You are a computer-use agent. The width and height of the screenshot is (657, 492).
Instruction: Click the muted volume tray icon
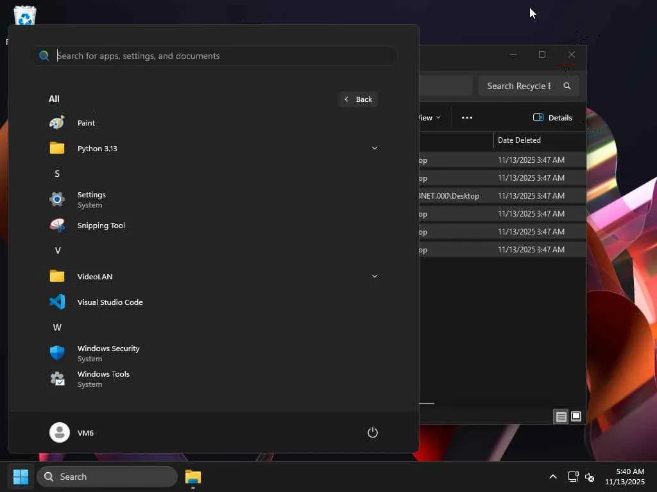point(590,477)
